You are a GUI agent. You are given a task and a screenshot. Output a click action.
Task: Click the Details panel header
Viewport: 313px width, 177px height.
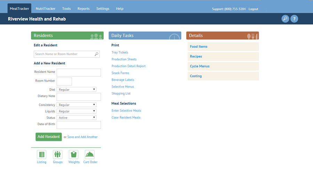point(223,35)
